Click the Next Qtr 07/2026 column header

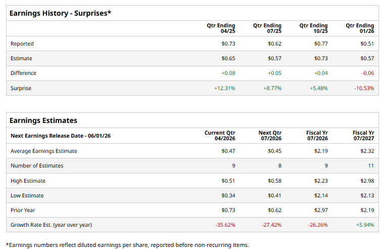pyautogui.click(x=270, y=136)
